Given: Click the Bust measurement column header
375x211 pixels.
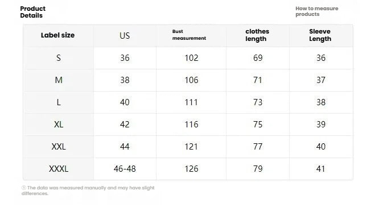Looking at the screenshot, I should 189,35.
